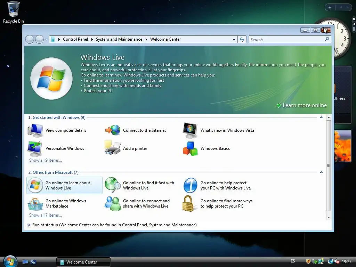Click the View computer details label
The width and height of the screenshot is (356, 267).
[66, 130]
